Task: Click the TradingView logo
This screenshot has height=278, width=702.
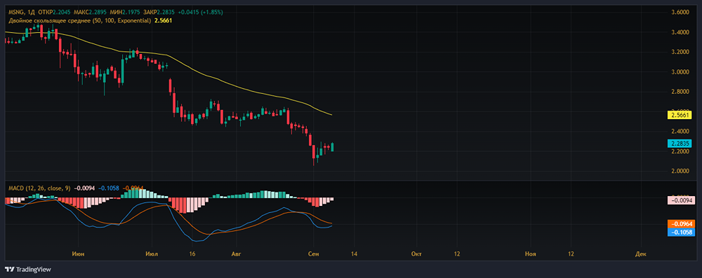Action: (x=28, y=270)
